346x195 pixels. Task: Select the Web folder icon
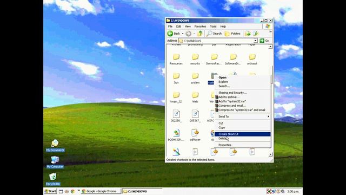coord(195,95)
